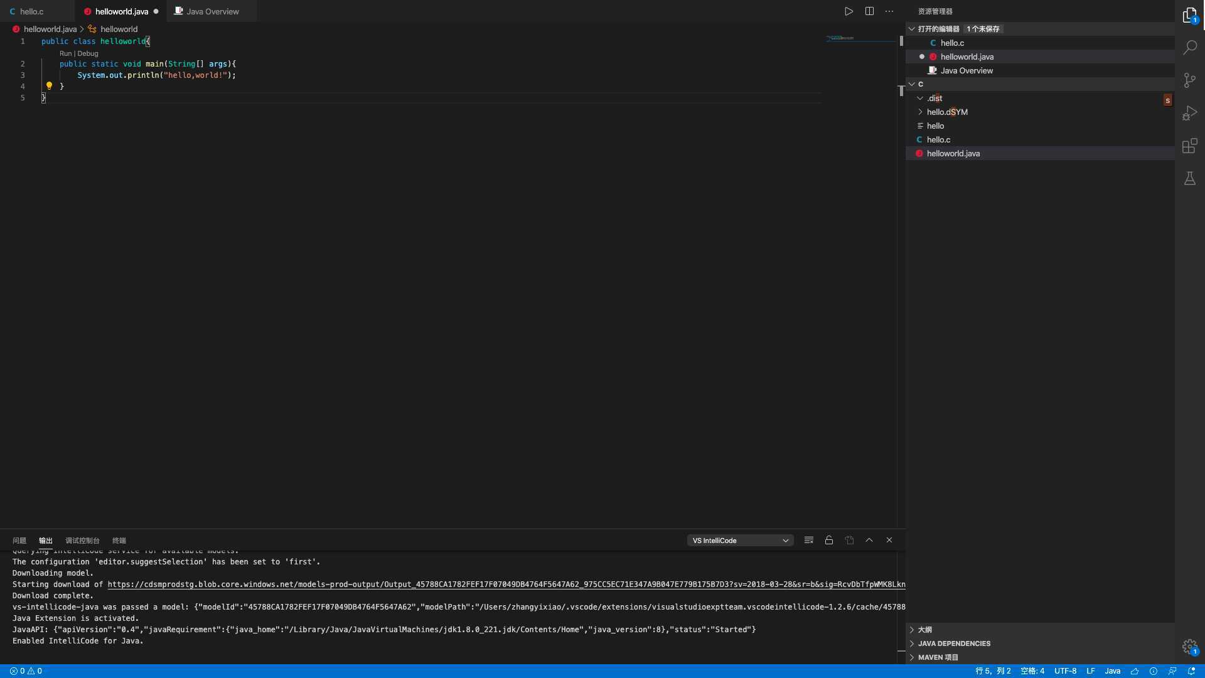The height and width of the screenshot is (678, 1205).
Task: Click the 行 5, 列 2 cursor position
Action: (x=993, y=671)
